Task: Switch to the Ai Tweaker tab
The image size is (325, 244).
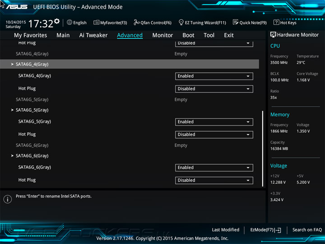Action: tap(93, 35)
